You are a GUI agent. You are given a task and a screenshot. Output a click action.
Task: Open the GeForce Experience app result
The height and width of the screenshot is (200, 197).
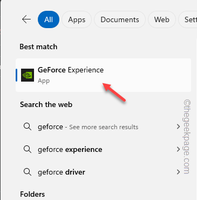tap(103, 75)
